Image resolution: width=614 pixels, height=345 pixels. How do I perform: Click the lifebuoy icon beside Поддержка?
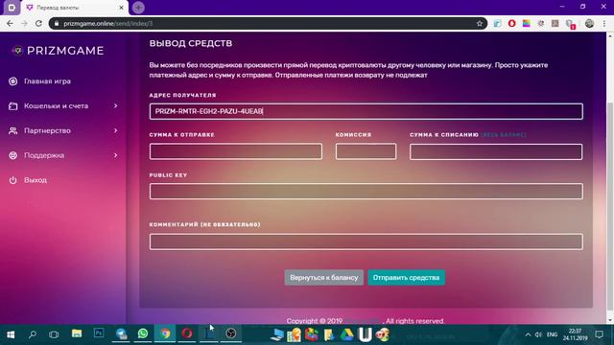[12, 155]
